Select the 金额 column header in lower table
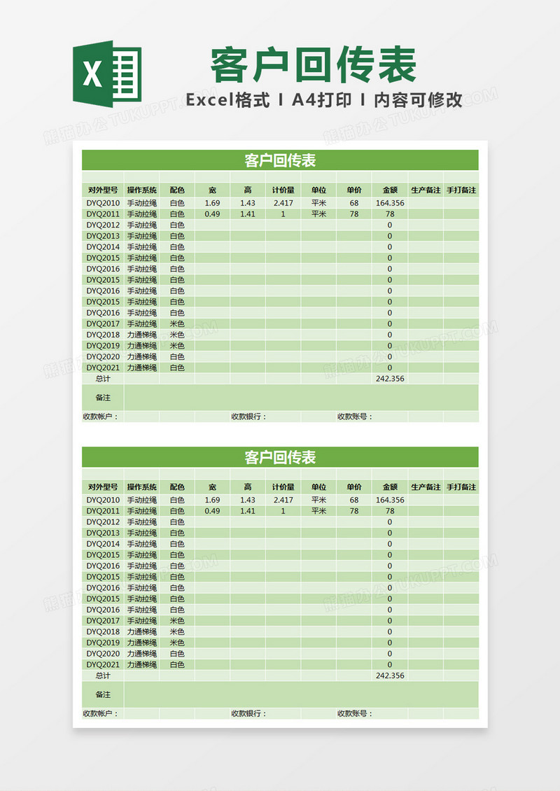 [390, 487]
